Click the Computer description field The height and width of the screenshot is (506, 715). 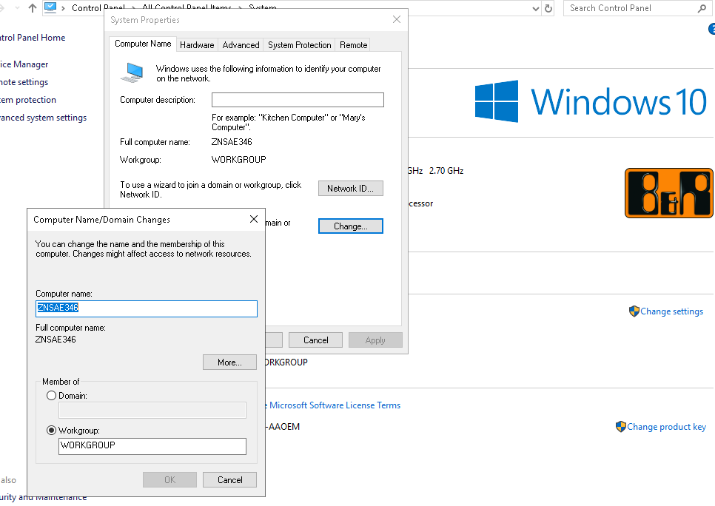[x=298, y=100]
